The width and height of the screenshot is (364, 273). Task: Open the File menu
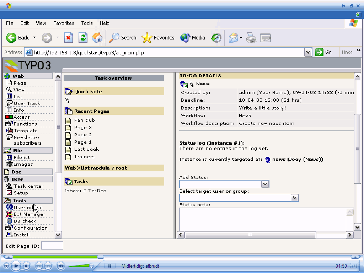click(10, 23)
